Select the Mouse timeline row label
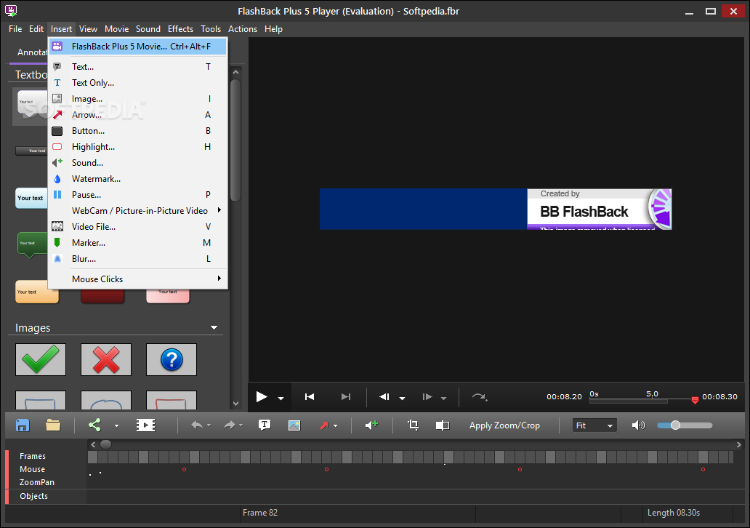The image size is (750, 528). pyautogui.click(x=32, y=469)
